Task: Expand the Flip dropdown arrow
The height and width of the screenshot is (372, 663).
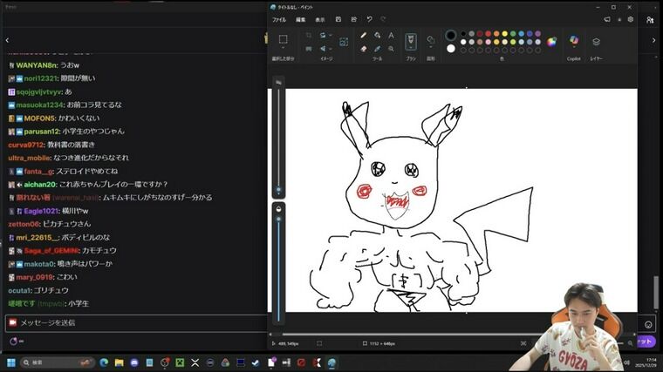Action: 331,49
